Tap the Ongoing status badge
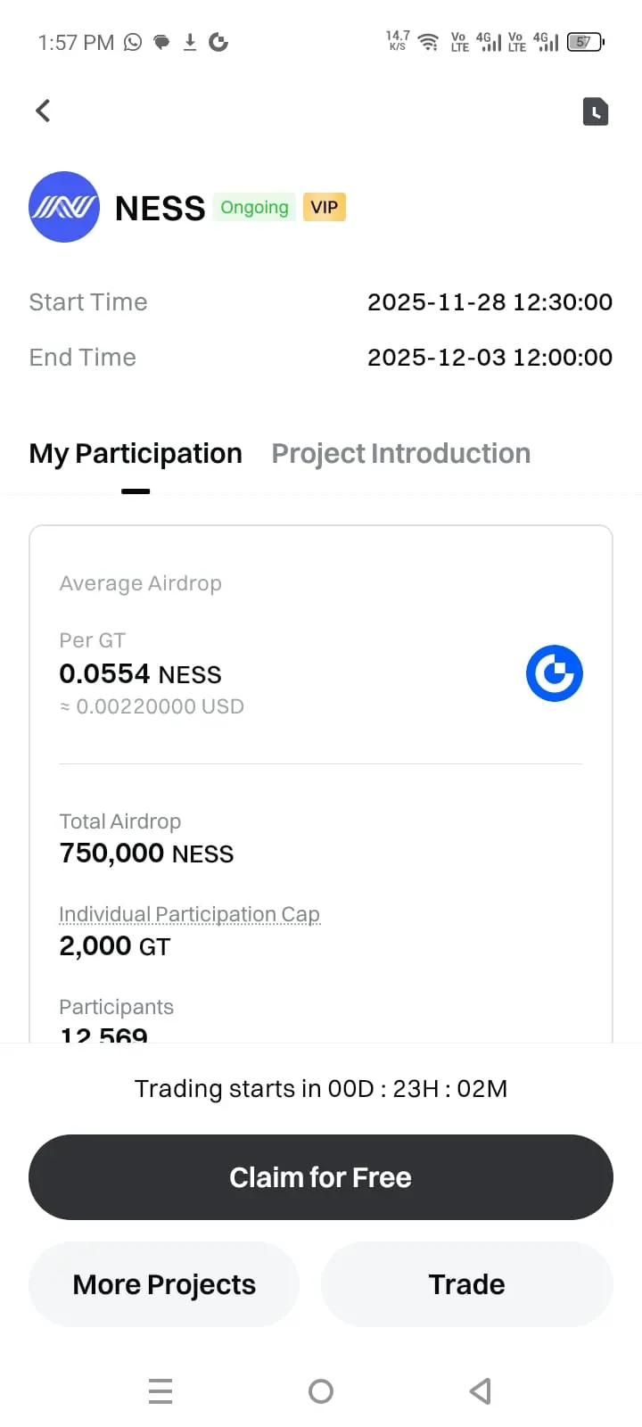The width and height of the screenshot is (642, 1427). [x=254, y=207]
